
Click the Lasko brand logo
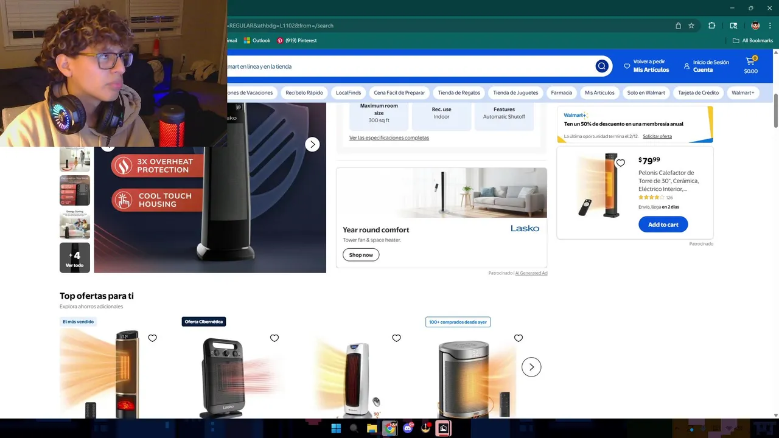[525, 228]
